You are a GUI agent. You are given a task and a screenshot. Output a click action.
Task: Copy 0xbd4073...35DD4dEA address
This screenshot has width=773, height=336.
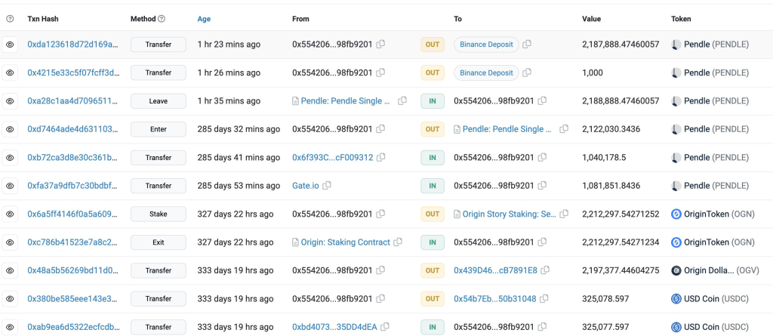[x=385, y=327]
